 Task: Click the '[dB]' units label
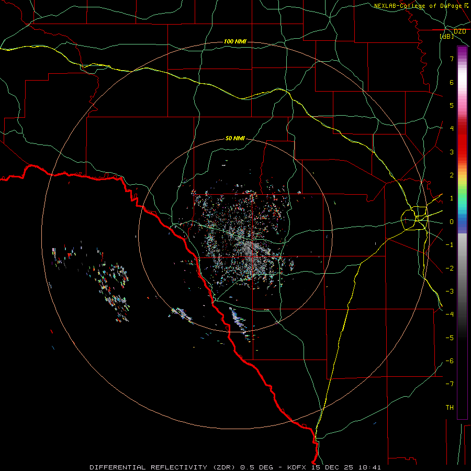point(447,36)
